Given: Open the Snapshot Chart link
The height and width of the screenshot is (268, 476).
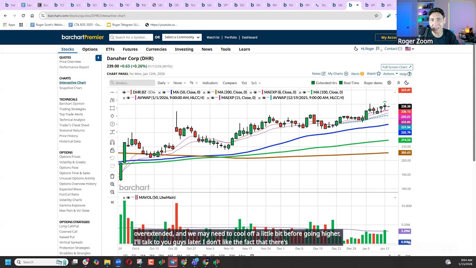Looking at the screenshot, I should pos(71,88).
